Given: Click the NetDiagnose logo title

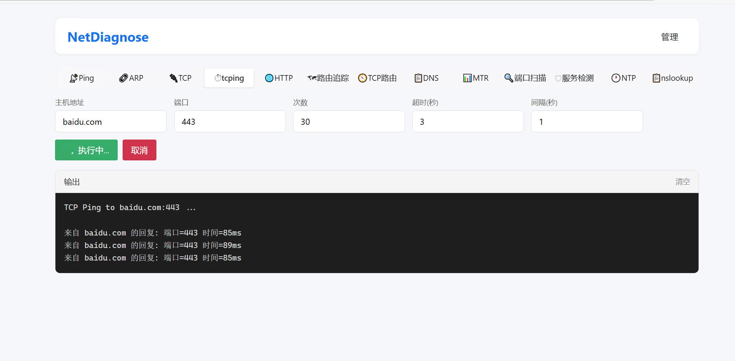Looking at the screenshot, I should pos(108,37).
